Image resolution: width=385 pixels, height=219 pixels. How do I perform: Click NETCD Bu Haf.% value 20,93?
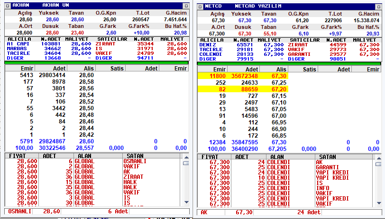pyautogui.click(x=373, y=34)
